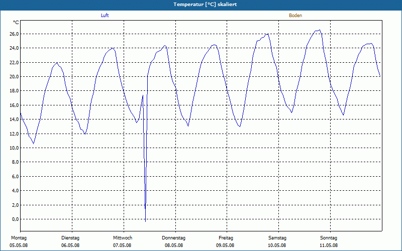The height and width of the screenshot is (251, 402).
Task: Click the date '11.05.08'
Action: [329, 245]
